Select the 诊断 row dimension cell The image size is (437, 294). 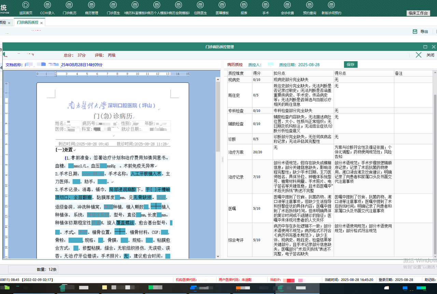tap(240, 139)
